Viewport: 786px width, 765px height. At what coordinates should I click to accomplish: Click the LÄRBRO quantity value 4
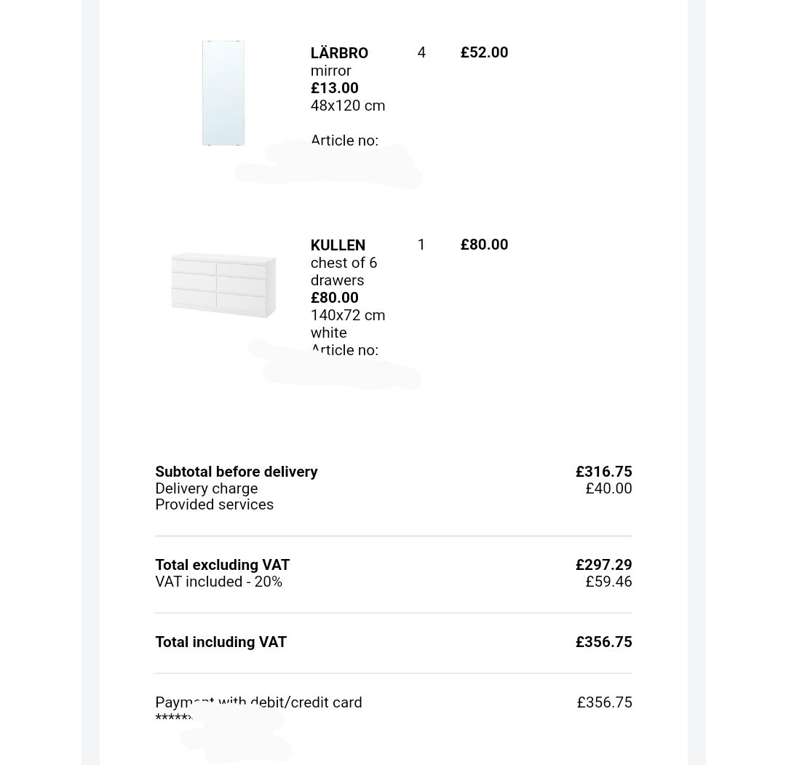(x=421, y=52)
